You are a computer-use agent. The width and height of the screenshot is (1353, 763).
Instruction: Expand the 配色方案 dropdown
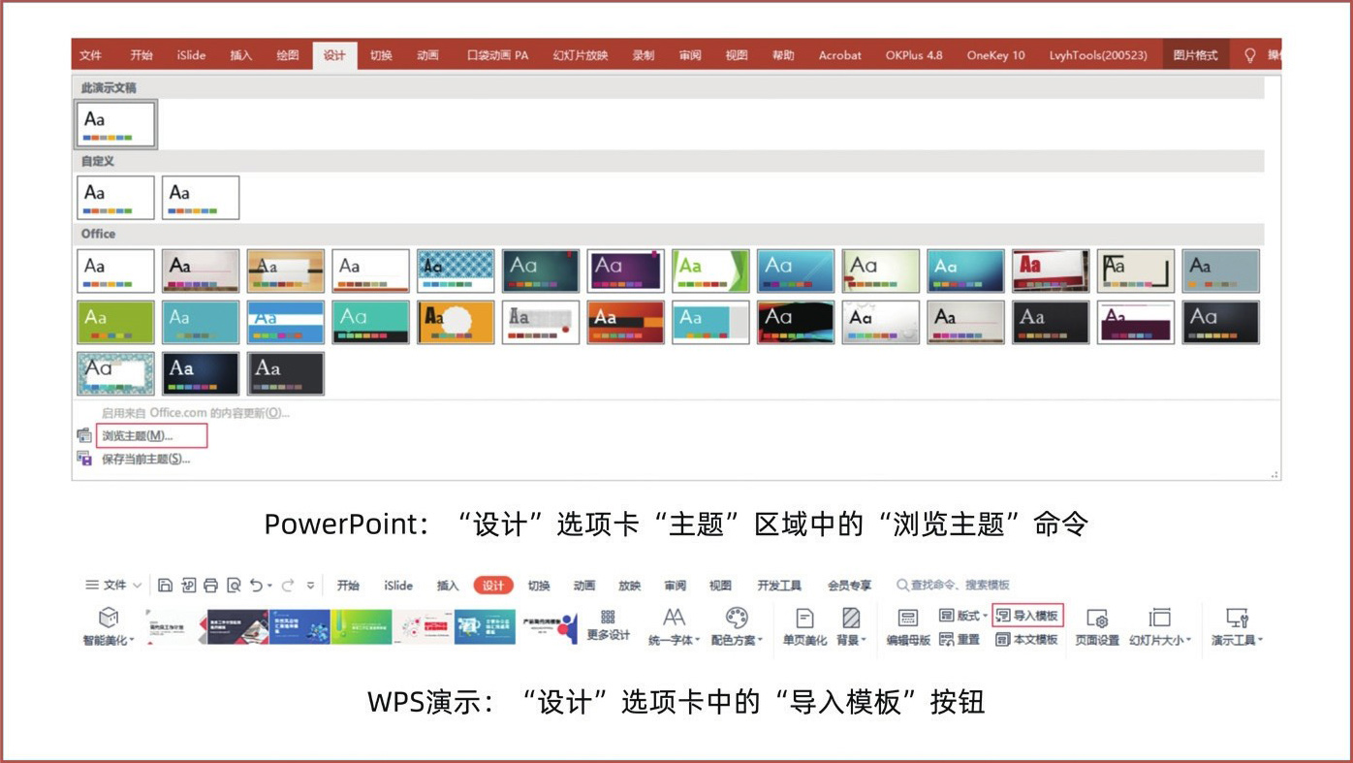[x=761, y=641]
